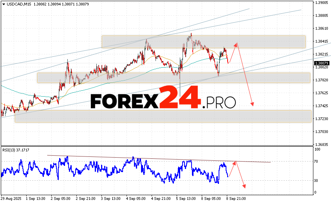331x203 pixels.
Task: Select the middle support zone rectangle near 1.37820
Action: click(174, 78)
